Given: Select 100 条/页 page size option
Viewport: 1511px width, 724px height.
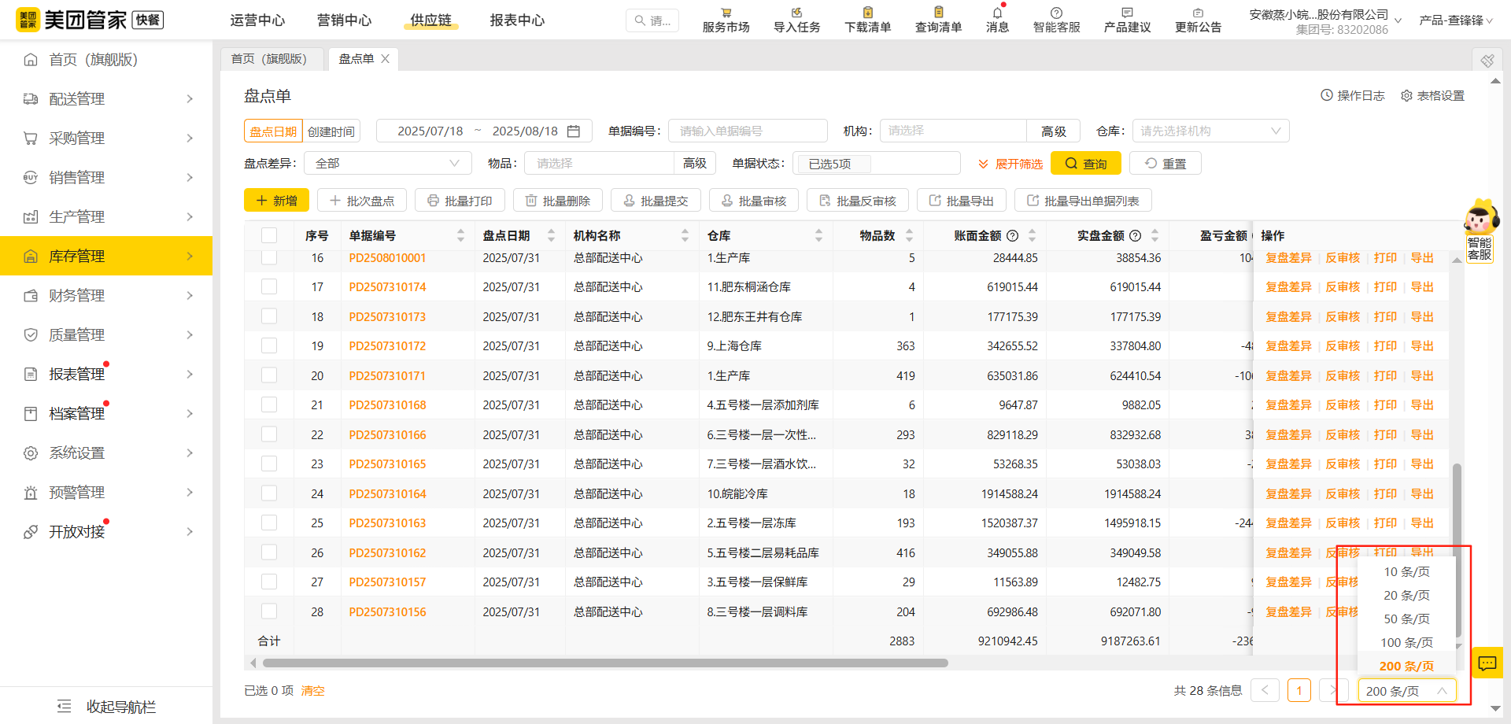Looking at the screenshot, I should pyautogui.click(x=1406, y=642).
